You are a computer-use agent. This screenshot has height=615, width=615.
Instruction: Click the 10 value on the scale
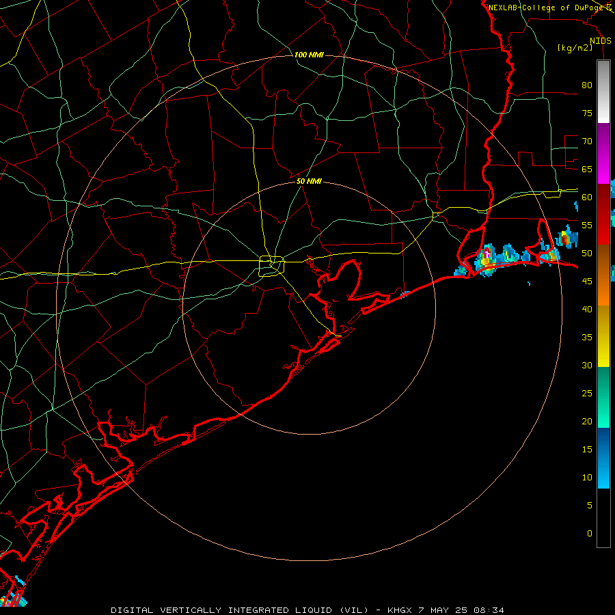click(587, 478)
